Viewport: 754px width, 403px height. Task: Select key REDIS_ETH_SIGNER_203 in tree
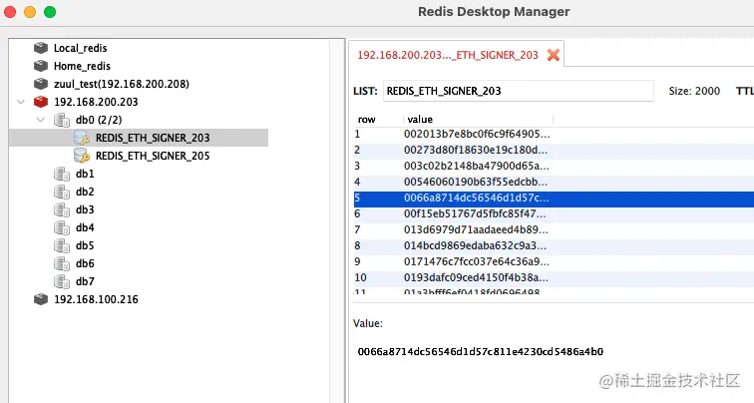(153, 138)
